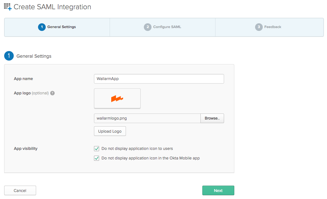This screenshot has width=327, height=199.
Task: Click the Create SAML Integration app grid icon
Action: click(x=7, y=7)
